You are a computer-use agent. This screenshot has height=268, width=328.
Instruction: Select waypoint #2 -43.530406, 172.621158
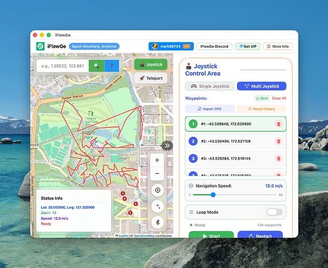click(235, 141)
